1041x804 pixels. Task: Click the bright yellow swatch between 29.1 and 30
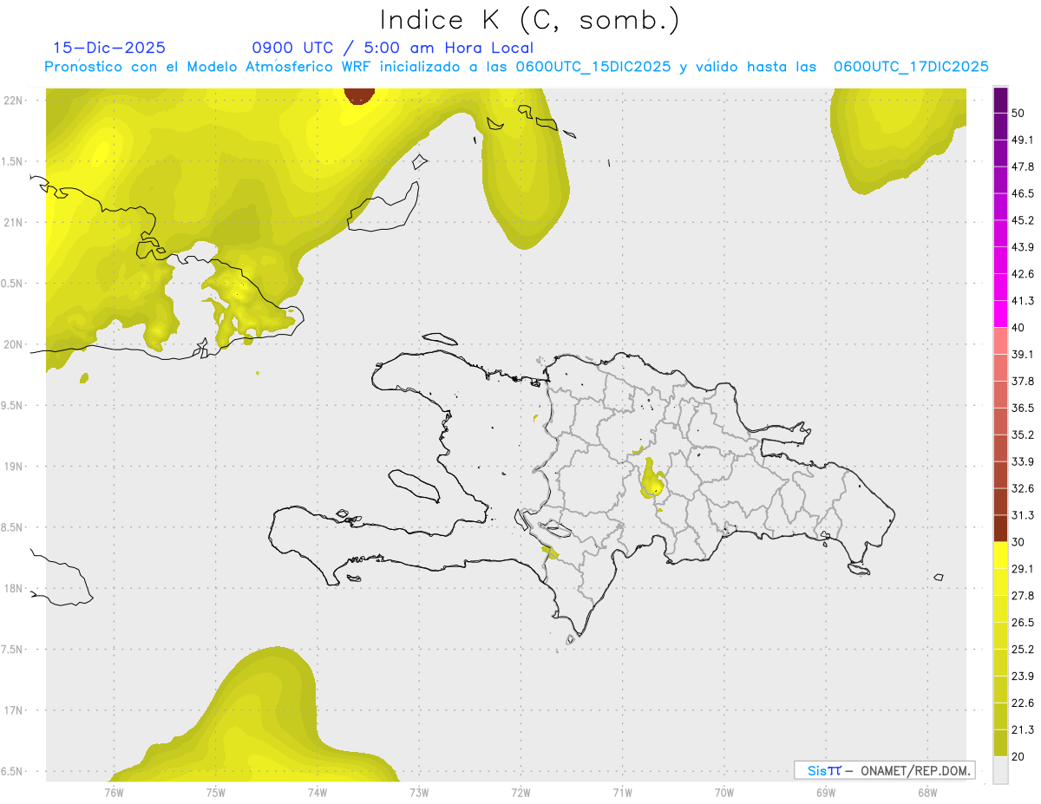(x=1001, y=555)
